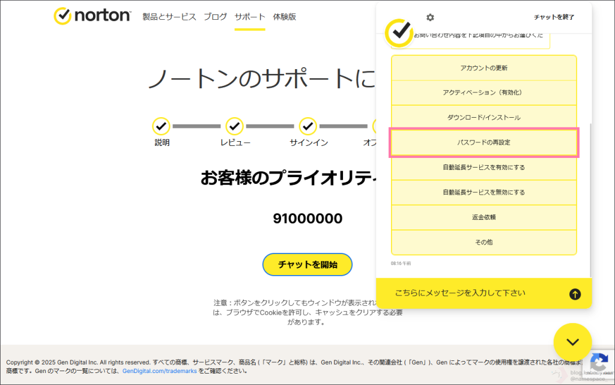Click the send message arrow icon
The width and height of the screenshot is (615, 385).
pos(575,294)
